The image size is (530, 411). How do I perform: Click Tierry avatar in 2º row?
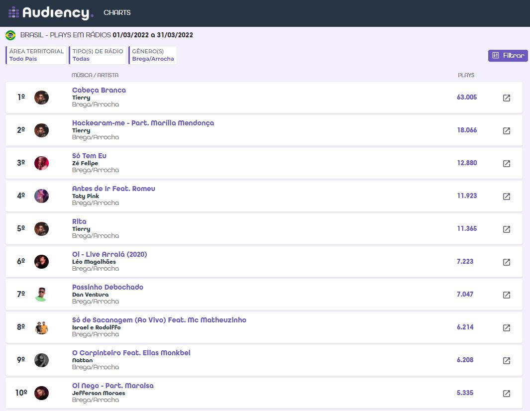tap(42, 130)
